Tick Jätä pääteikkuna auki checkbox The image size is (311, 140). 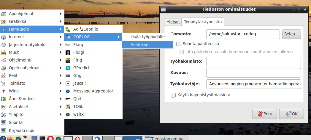pos(181,52)
